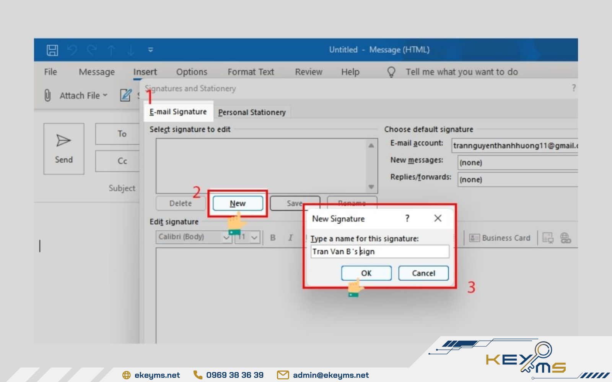Click the Signature pen icon in ribbon
This screenshot has width=612, height=382.
126,95
